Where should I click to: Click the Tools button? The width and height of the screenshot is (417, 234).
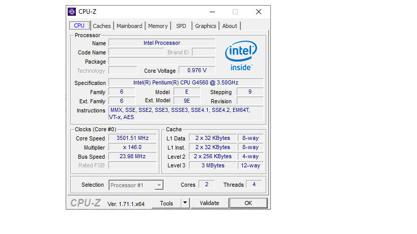166,203
